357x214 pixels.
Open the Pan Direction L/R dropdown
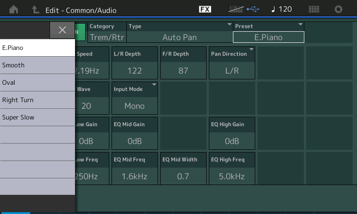232,62
